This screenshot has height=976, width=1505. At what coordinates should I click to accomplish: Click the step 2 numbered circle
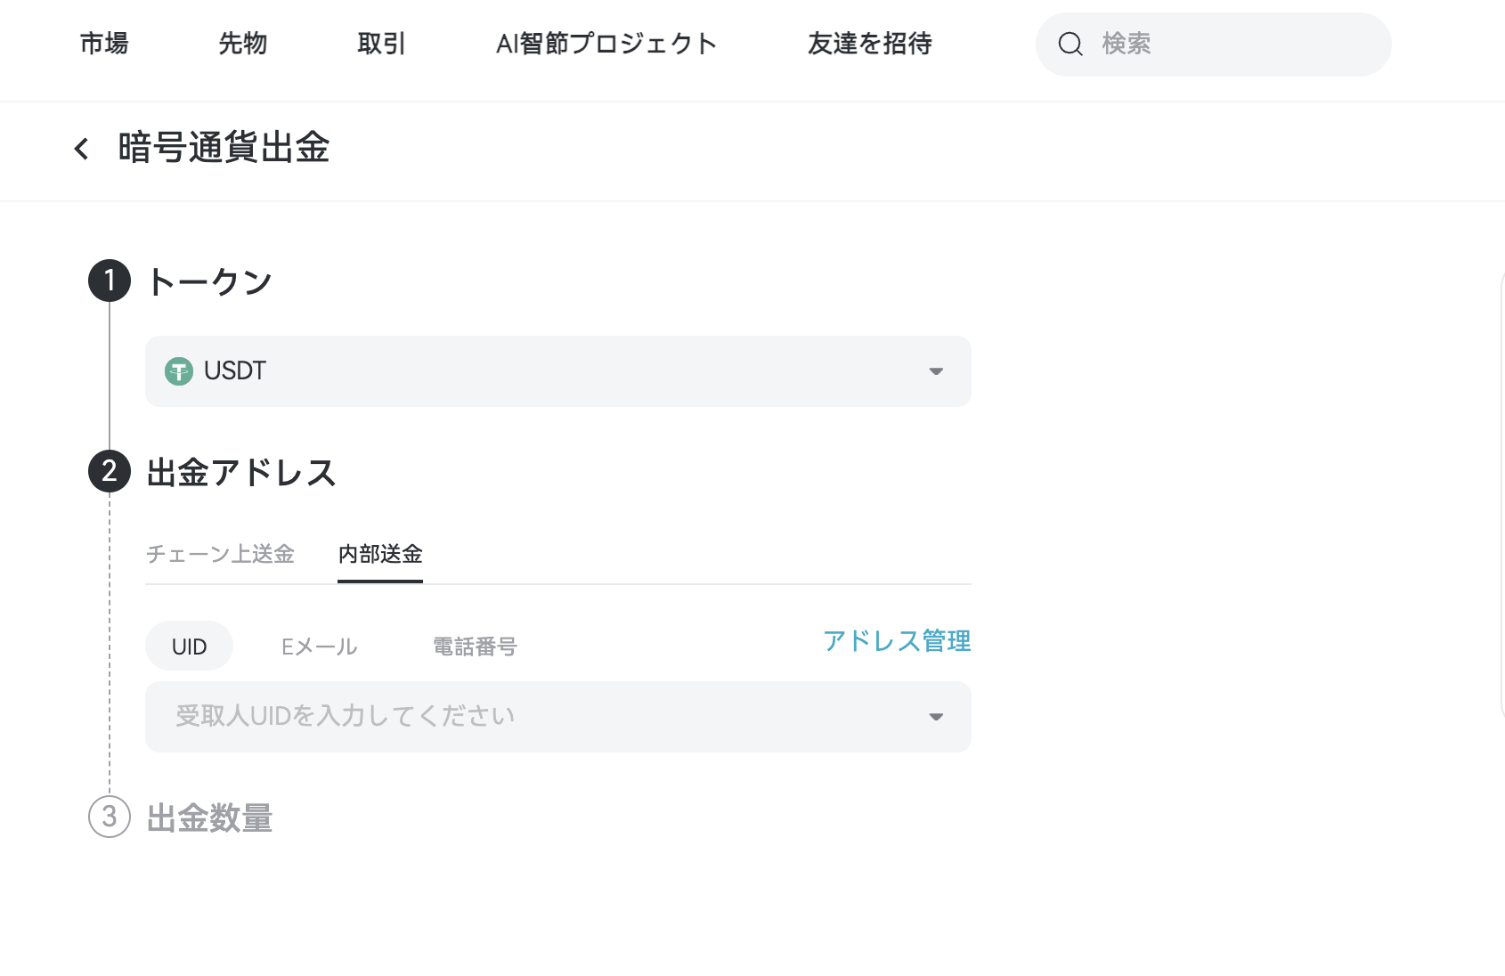110,473
